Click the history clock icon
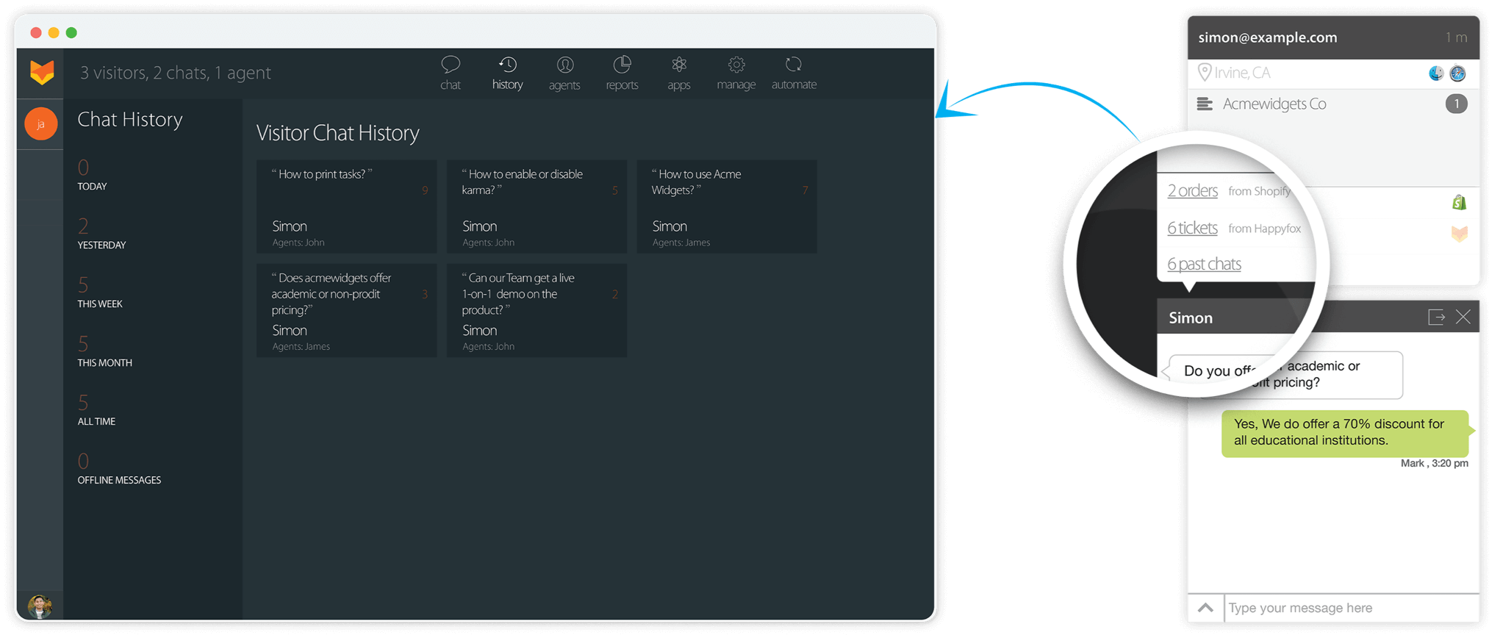 click(507, 65)
